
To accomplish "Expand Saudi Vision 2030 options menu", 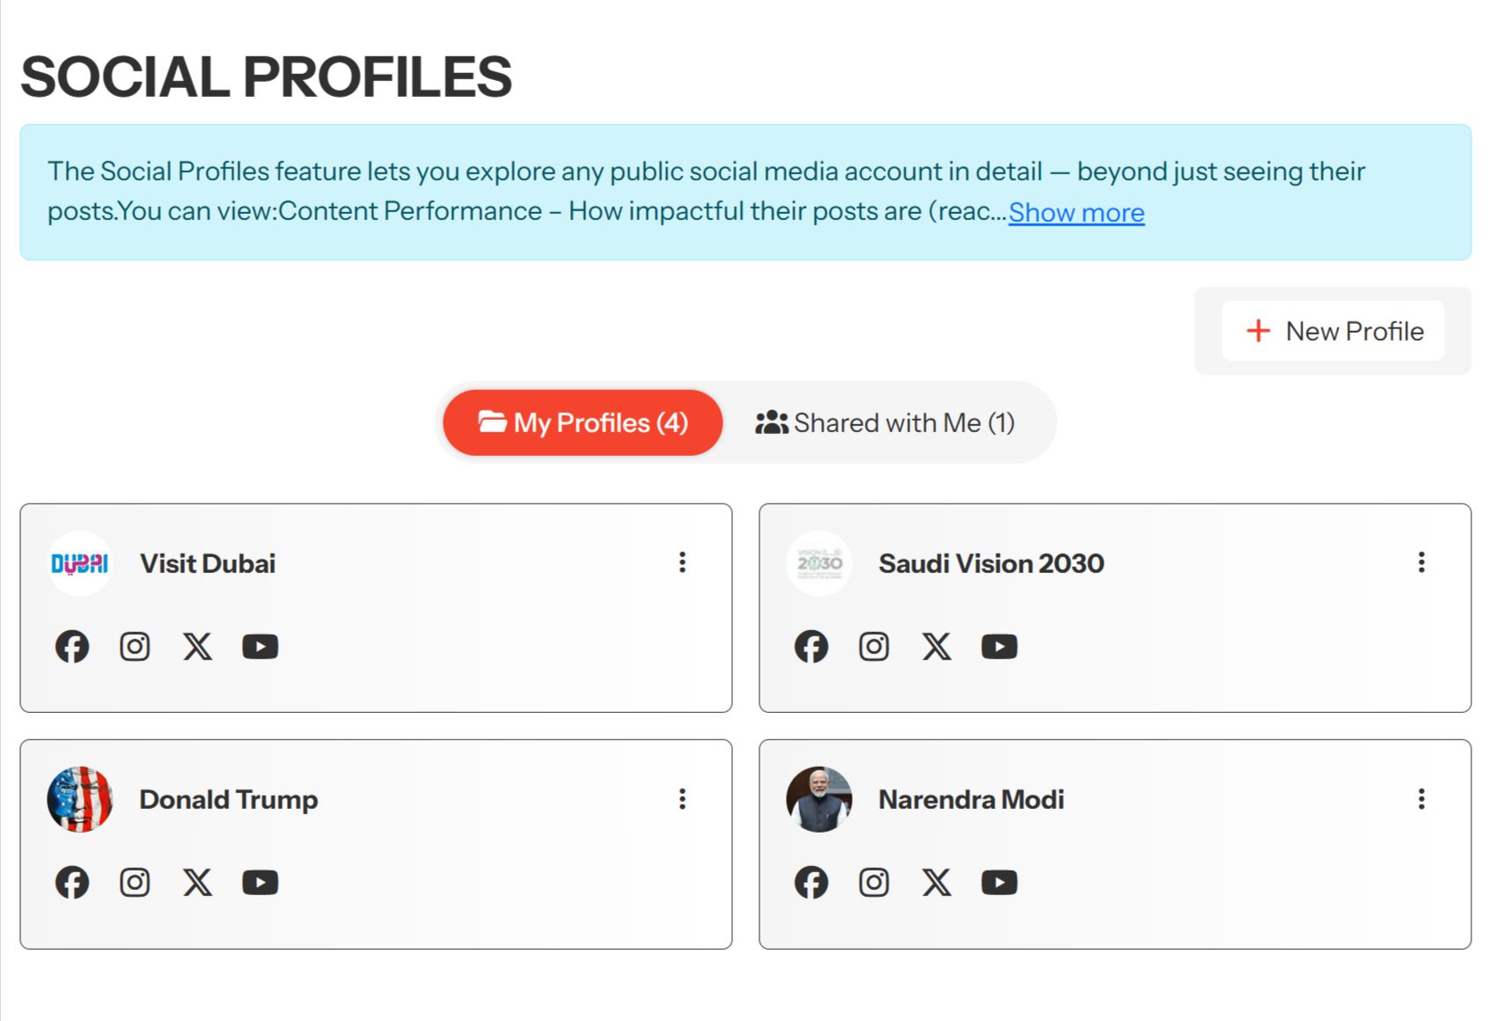I will [x=1421, y=562].
